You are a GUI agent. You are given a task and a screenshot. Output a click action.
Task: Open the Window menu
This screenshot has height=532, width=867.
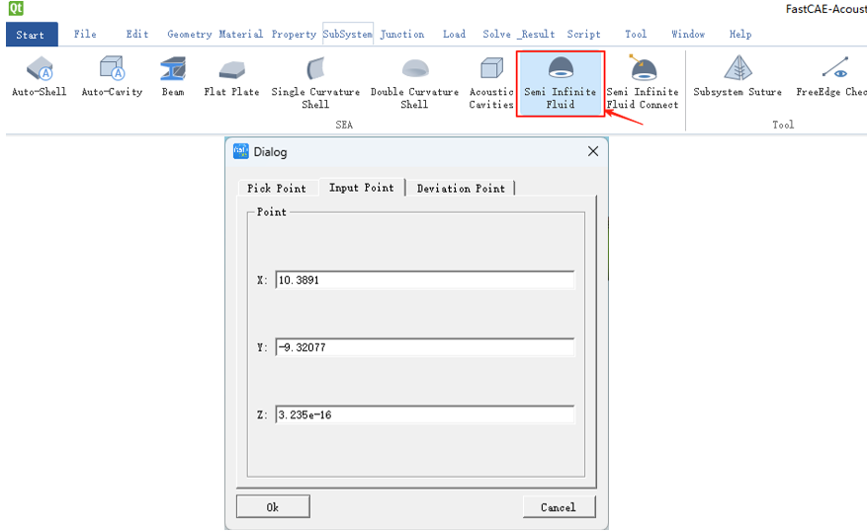(688, 35)
